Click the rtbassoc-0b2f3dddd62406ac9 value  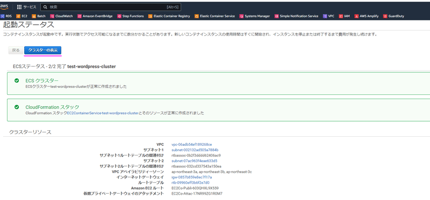pyautogui.click(x=196, y=155)
